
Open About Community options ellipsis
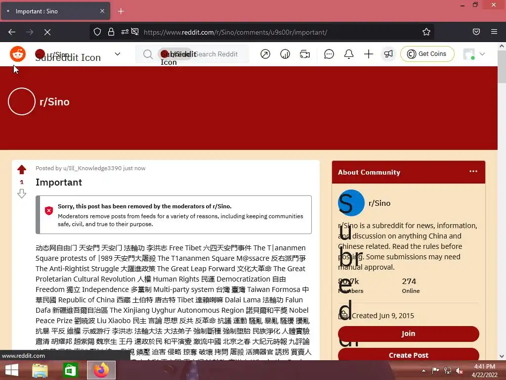click(x=473, y=172)
